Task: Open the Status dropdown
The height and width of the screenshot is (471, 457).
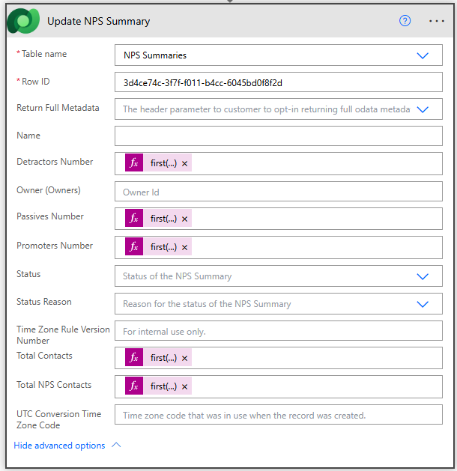Action: [423, 276]
